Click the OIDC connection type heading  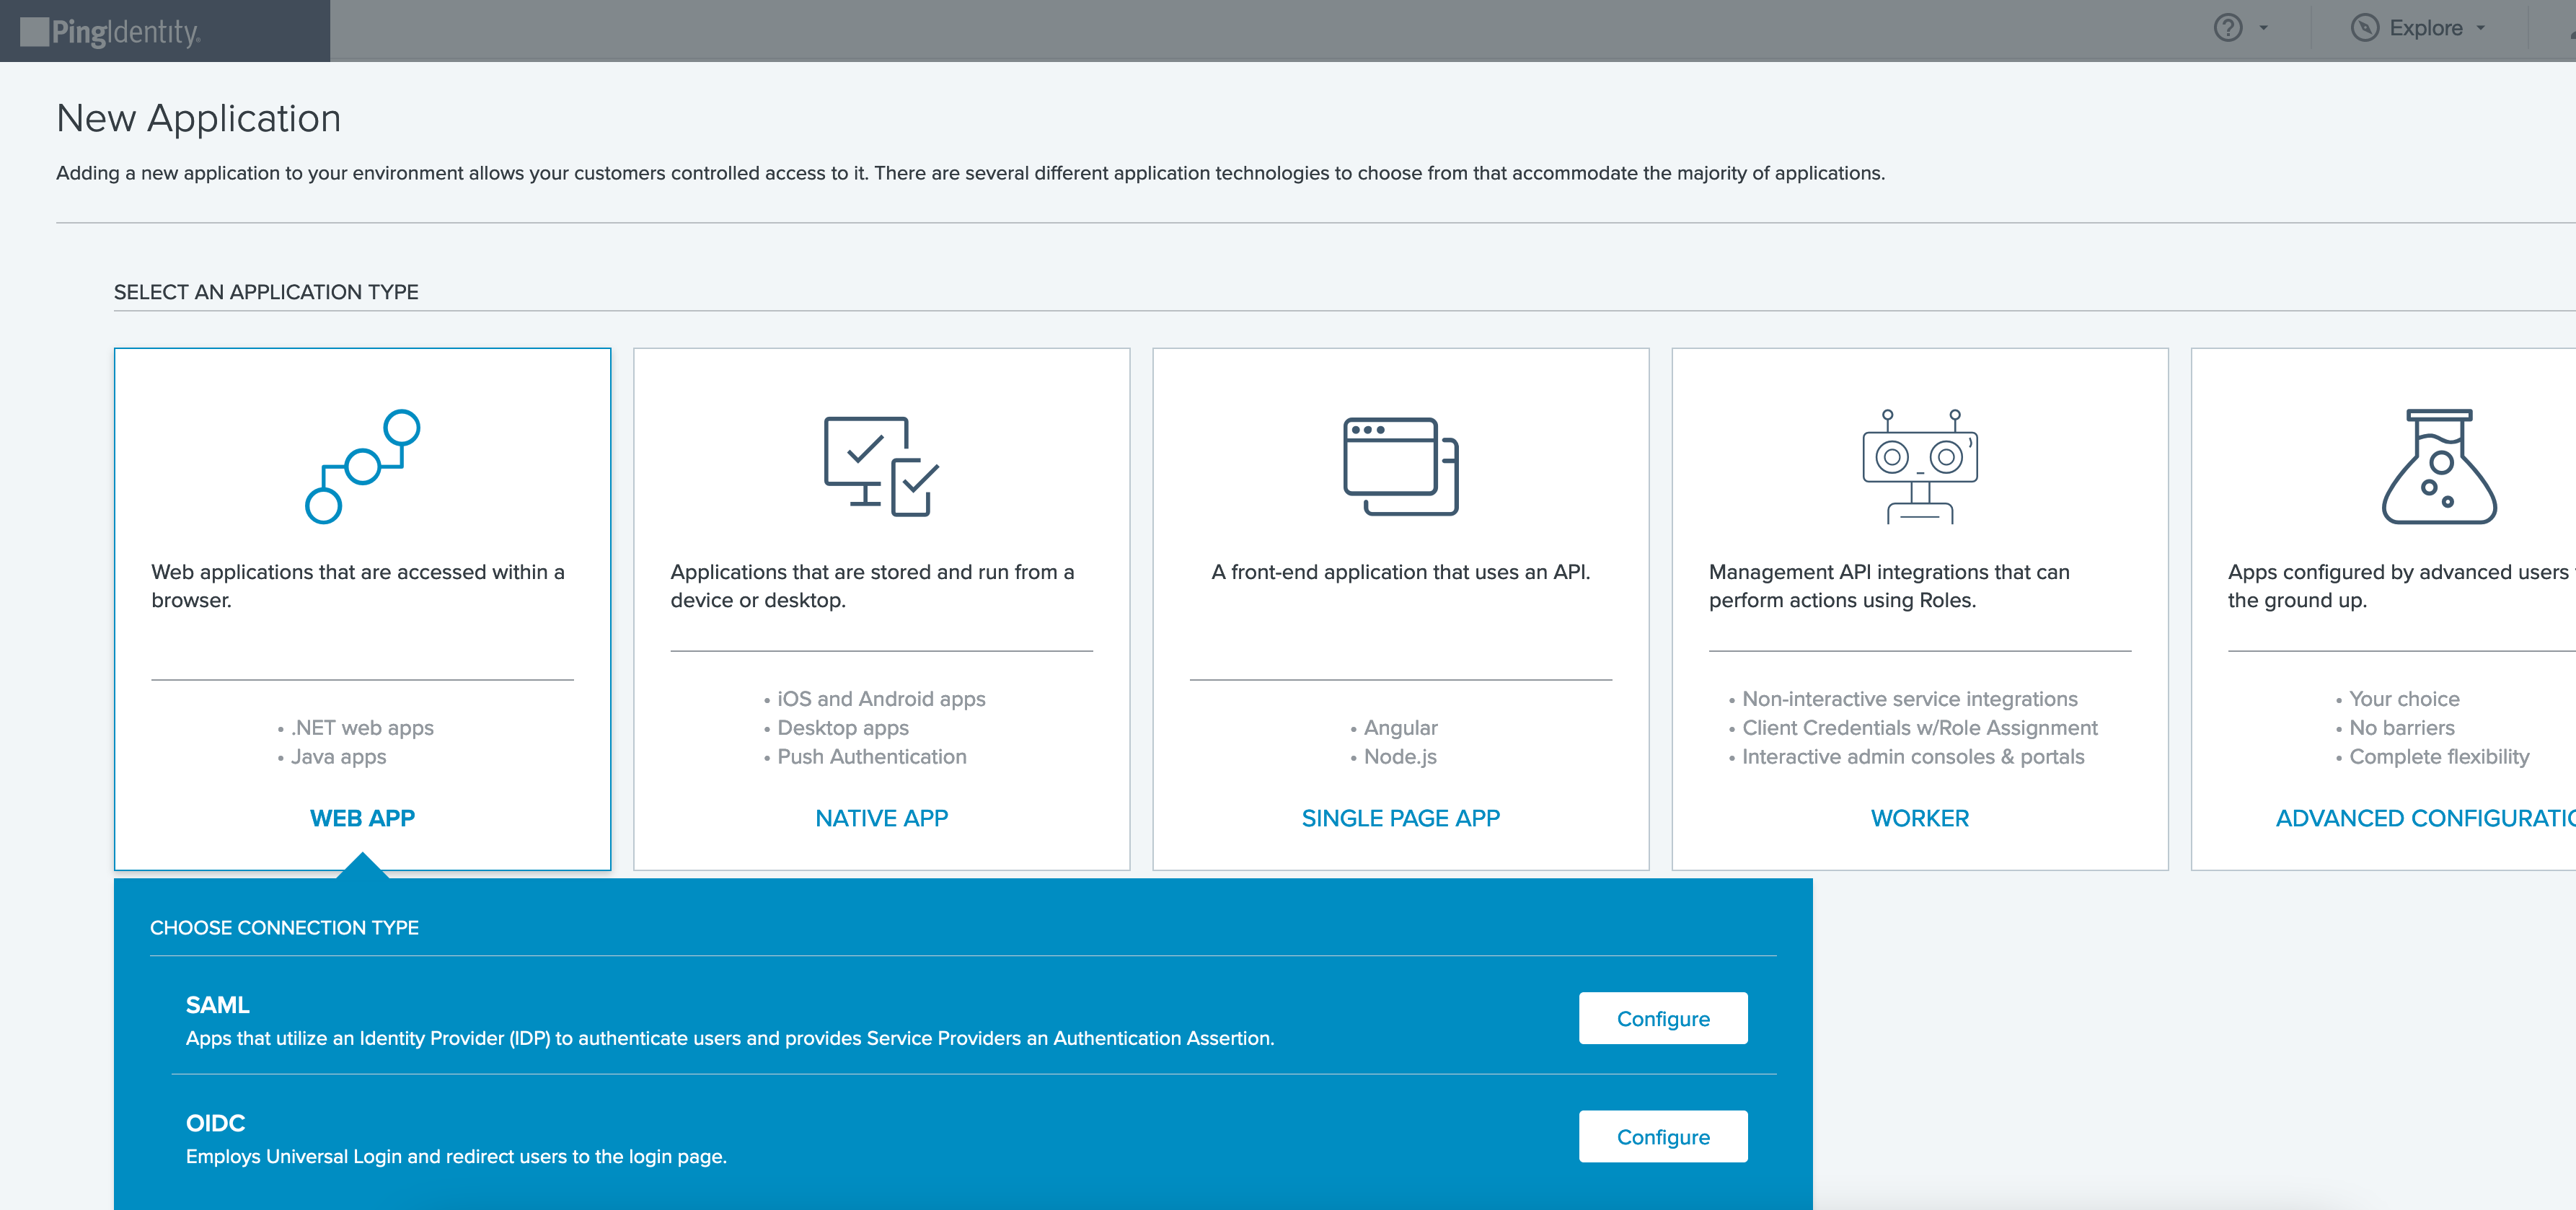215,1122
